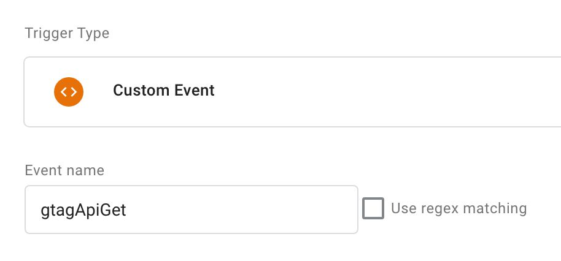Click the Use regex matching label
Viewport: 561px width, 261px height.
458,208
